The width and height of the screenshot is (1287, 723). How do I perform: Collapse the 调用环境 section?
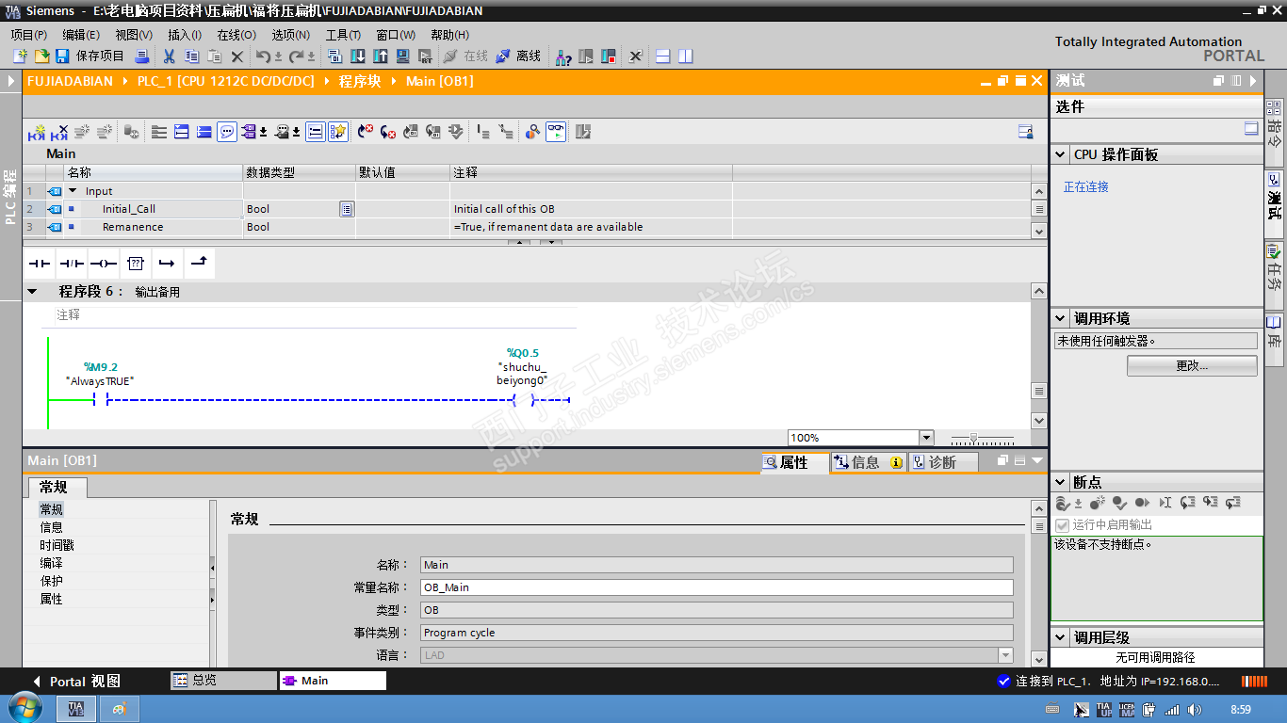(1061, 318)
